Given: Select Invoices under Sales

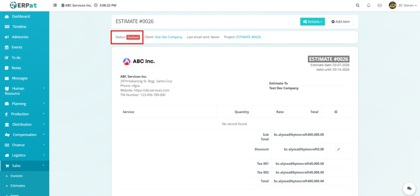Looking at the screenshot, I should pyautogui.click(x=16, y=176).
